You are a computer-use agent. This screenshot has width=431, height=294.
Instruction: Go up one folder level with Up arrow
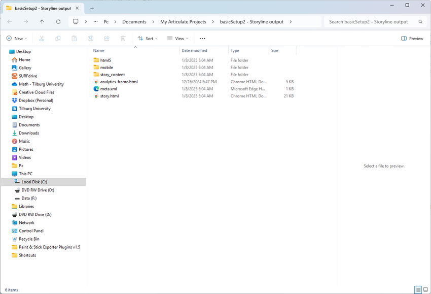tap(42, 22)
